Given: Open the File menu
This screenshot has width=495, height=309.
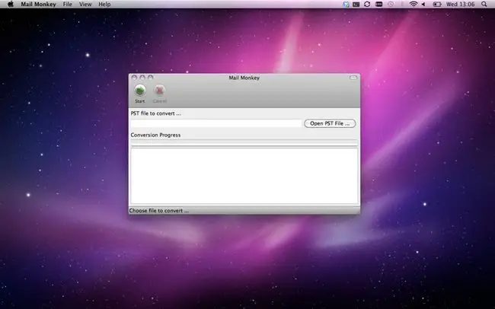Looking at the screenshot, I should (x=67, y=4).
